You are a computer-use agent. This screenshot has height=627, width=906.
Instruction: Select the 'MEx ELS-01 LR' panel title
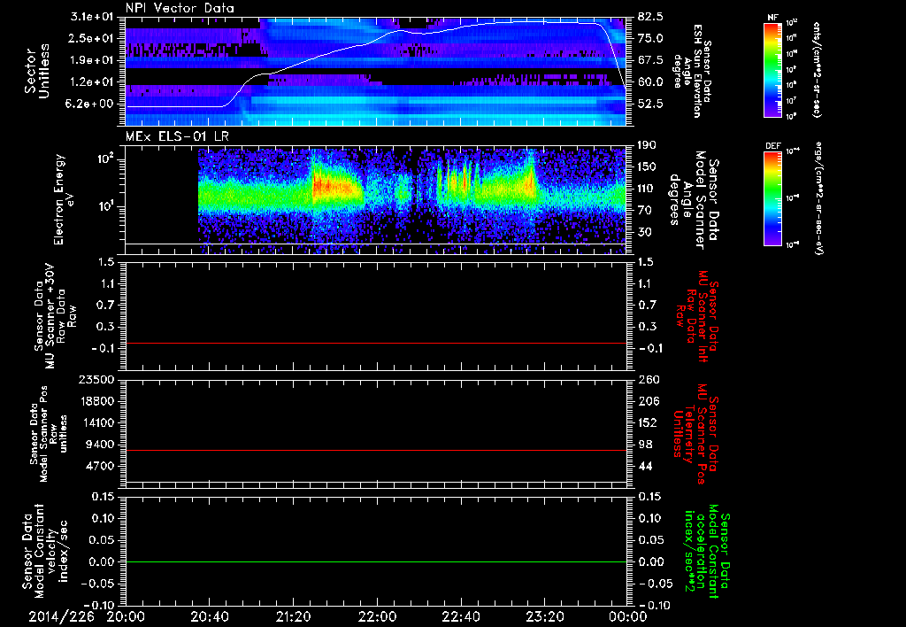point(177,136)
